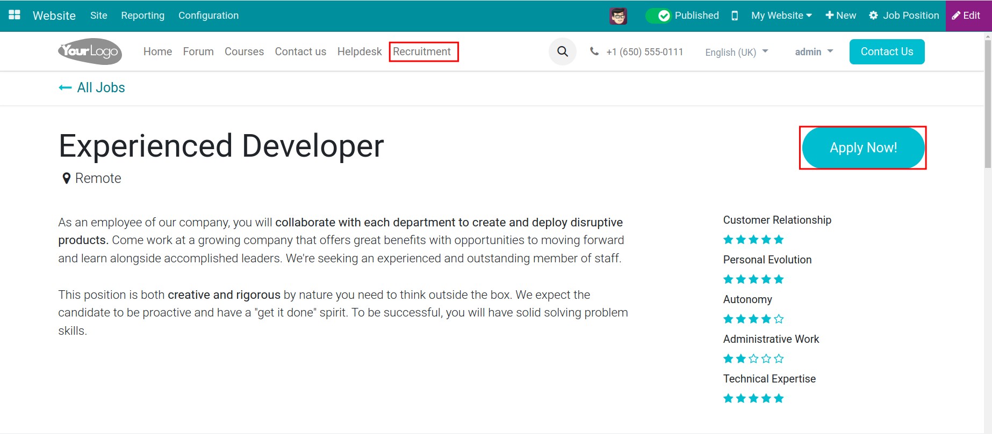Toggle the Published switch off
Viewport: 992px width, 434px height.
pyautogui.click(x=658, y=16)
